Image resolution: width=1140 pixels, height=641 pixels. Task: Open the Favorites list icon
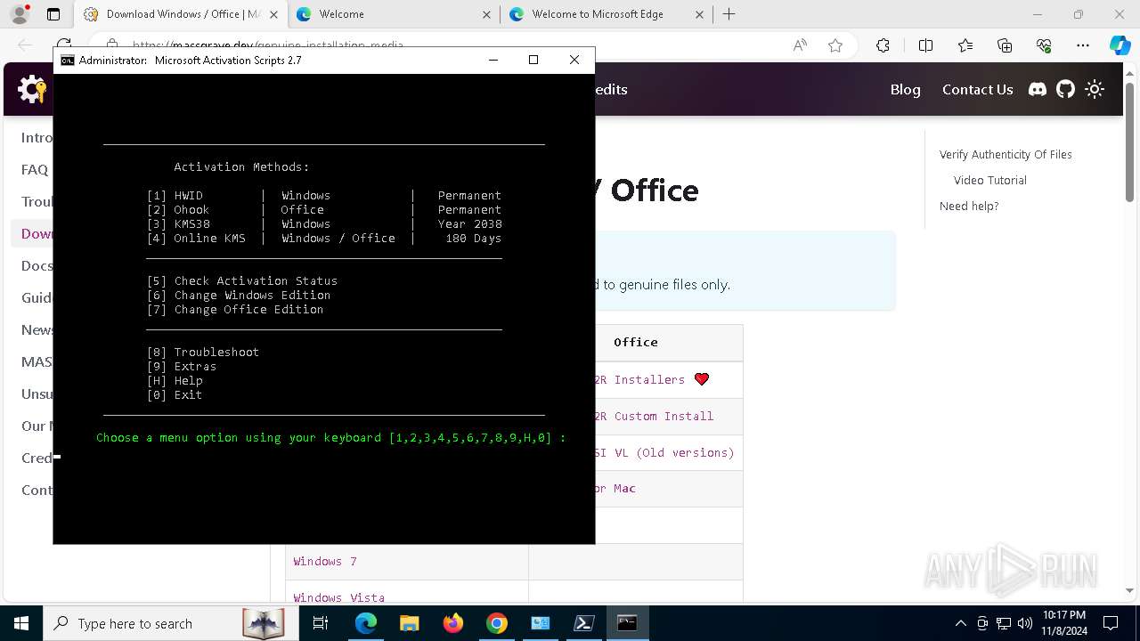click(965, 45)
